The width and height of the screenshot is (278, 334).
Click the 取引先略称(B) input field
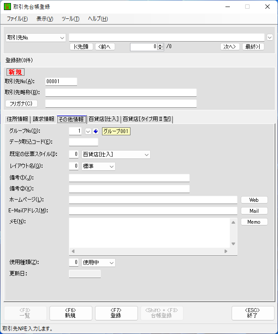pyautogui.click(x=121, y=93)
